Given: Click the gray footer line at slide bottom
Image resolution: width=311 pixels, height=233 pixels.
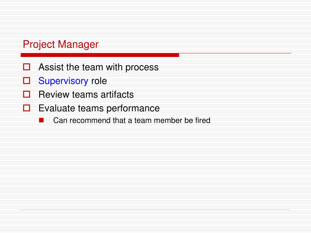Looking at the screenshot, I should pos(155,210).
